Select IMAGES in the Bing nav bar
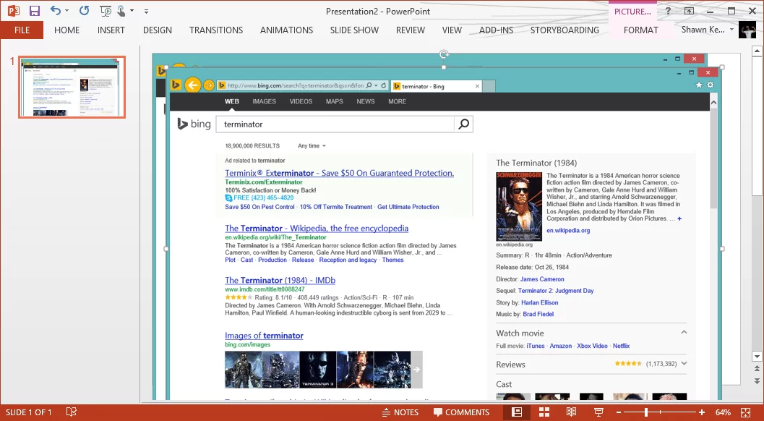Image resolution: width=764 pixels, height=421 pixels. click(x=264, y=101)
